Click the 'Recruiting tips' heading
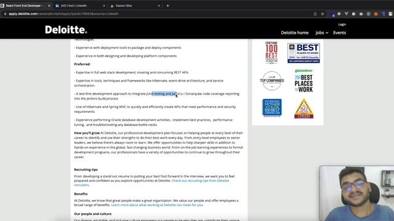 (86, 169)
